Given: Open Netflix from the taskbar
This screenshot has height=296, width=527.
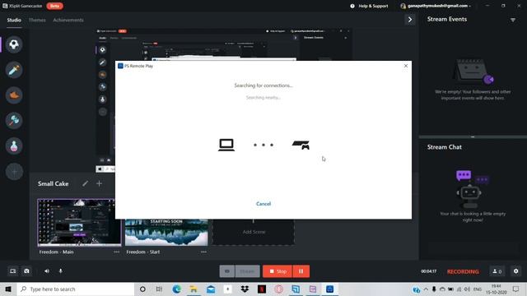Looking at the screenshot, I should (262, 289).
